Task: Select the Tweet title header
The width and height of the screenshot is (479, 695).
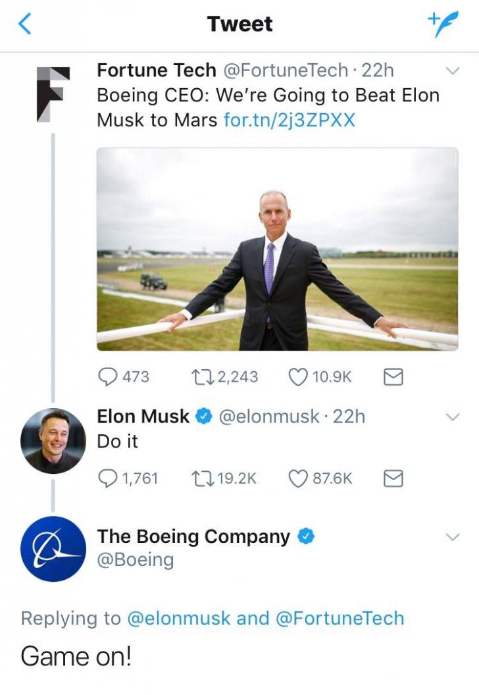Action: click(x=239, y=24)
